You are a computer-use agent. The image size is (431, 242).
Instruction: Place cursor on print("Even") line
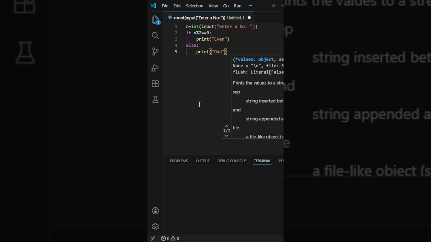[213, 39]
